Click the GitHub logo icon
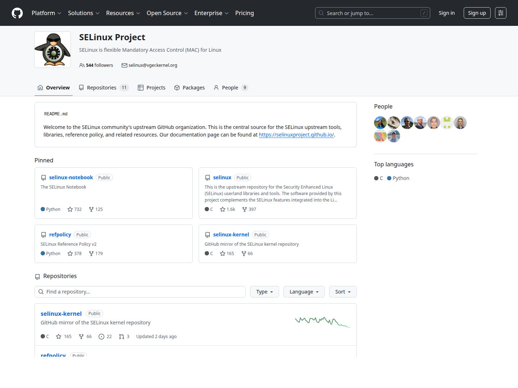The height and width of the screenshot is (388, 518). click(x=17, y=13)
